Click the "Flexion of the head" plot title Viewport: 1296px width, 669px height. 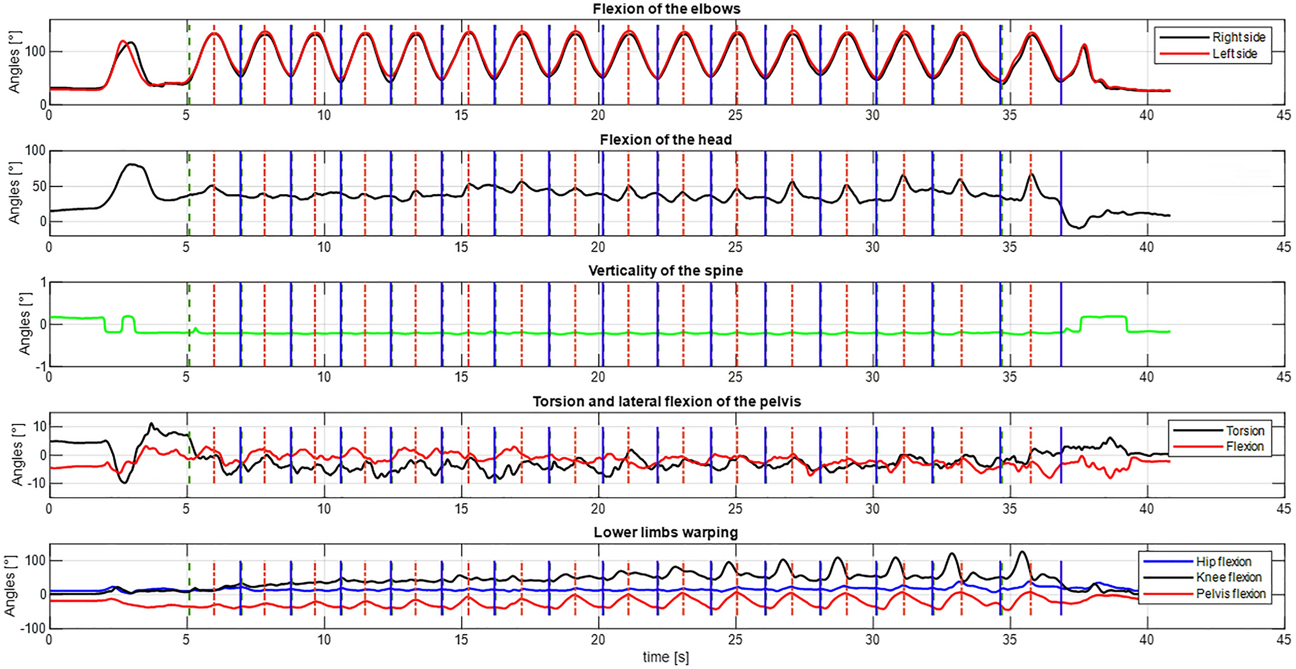(x=666, y=140)
